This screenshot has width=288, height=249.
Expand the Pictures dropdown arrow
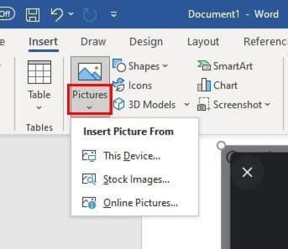(x=90, y=107)
